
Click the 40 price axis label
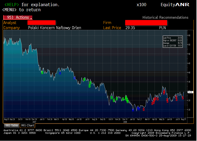pyautogui.click(x=189, y=73)
